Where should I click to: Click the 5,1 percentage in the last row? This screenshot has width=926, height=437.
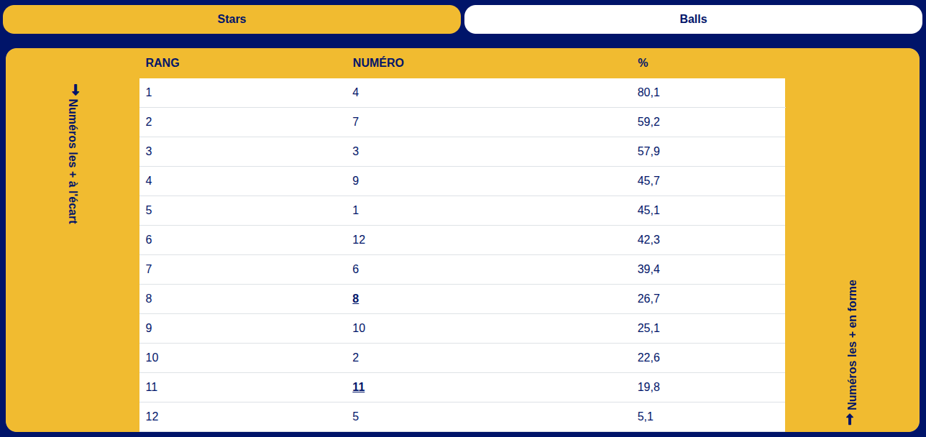click(646, 417)
